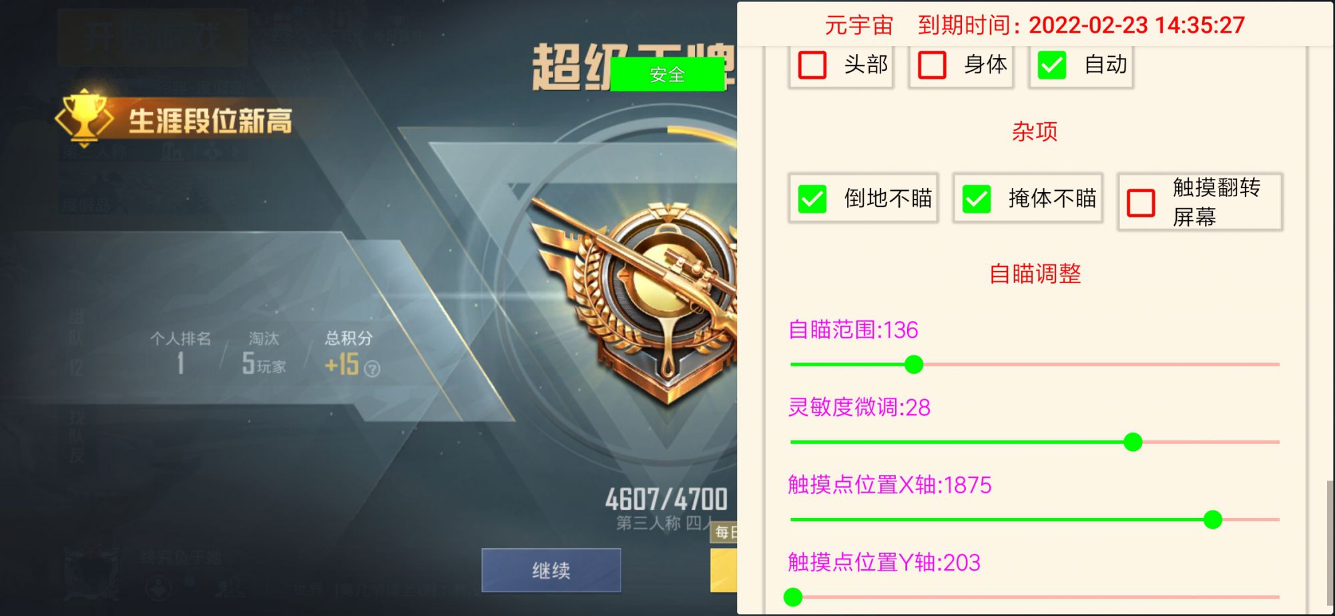Click the green 安全 status indicator
The width and height of the screenshot is (1335, 616).
point(667,74)
